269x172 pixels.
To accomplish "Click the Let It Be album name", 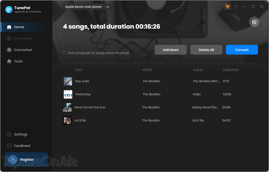I will [198, 120].
